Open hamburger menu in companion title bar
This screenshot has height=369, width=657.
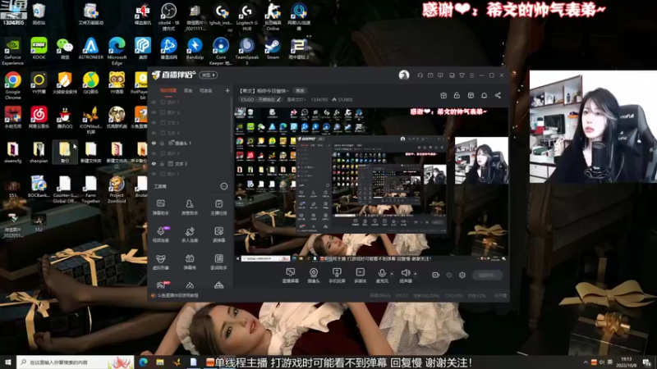(471, 75)
